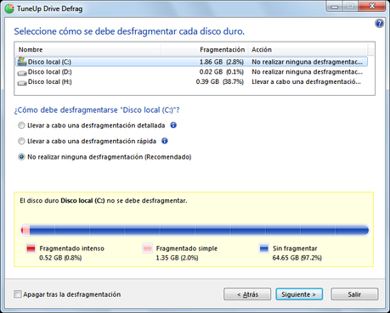Open the help question mark icon

[379, 24]
